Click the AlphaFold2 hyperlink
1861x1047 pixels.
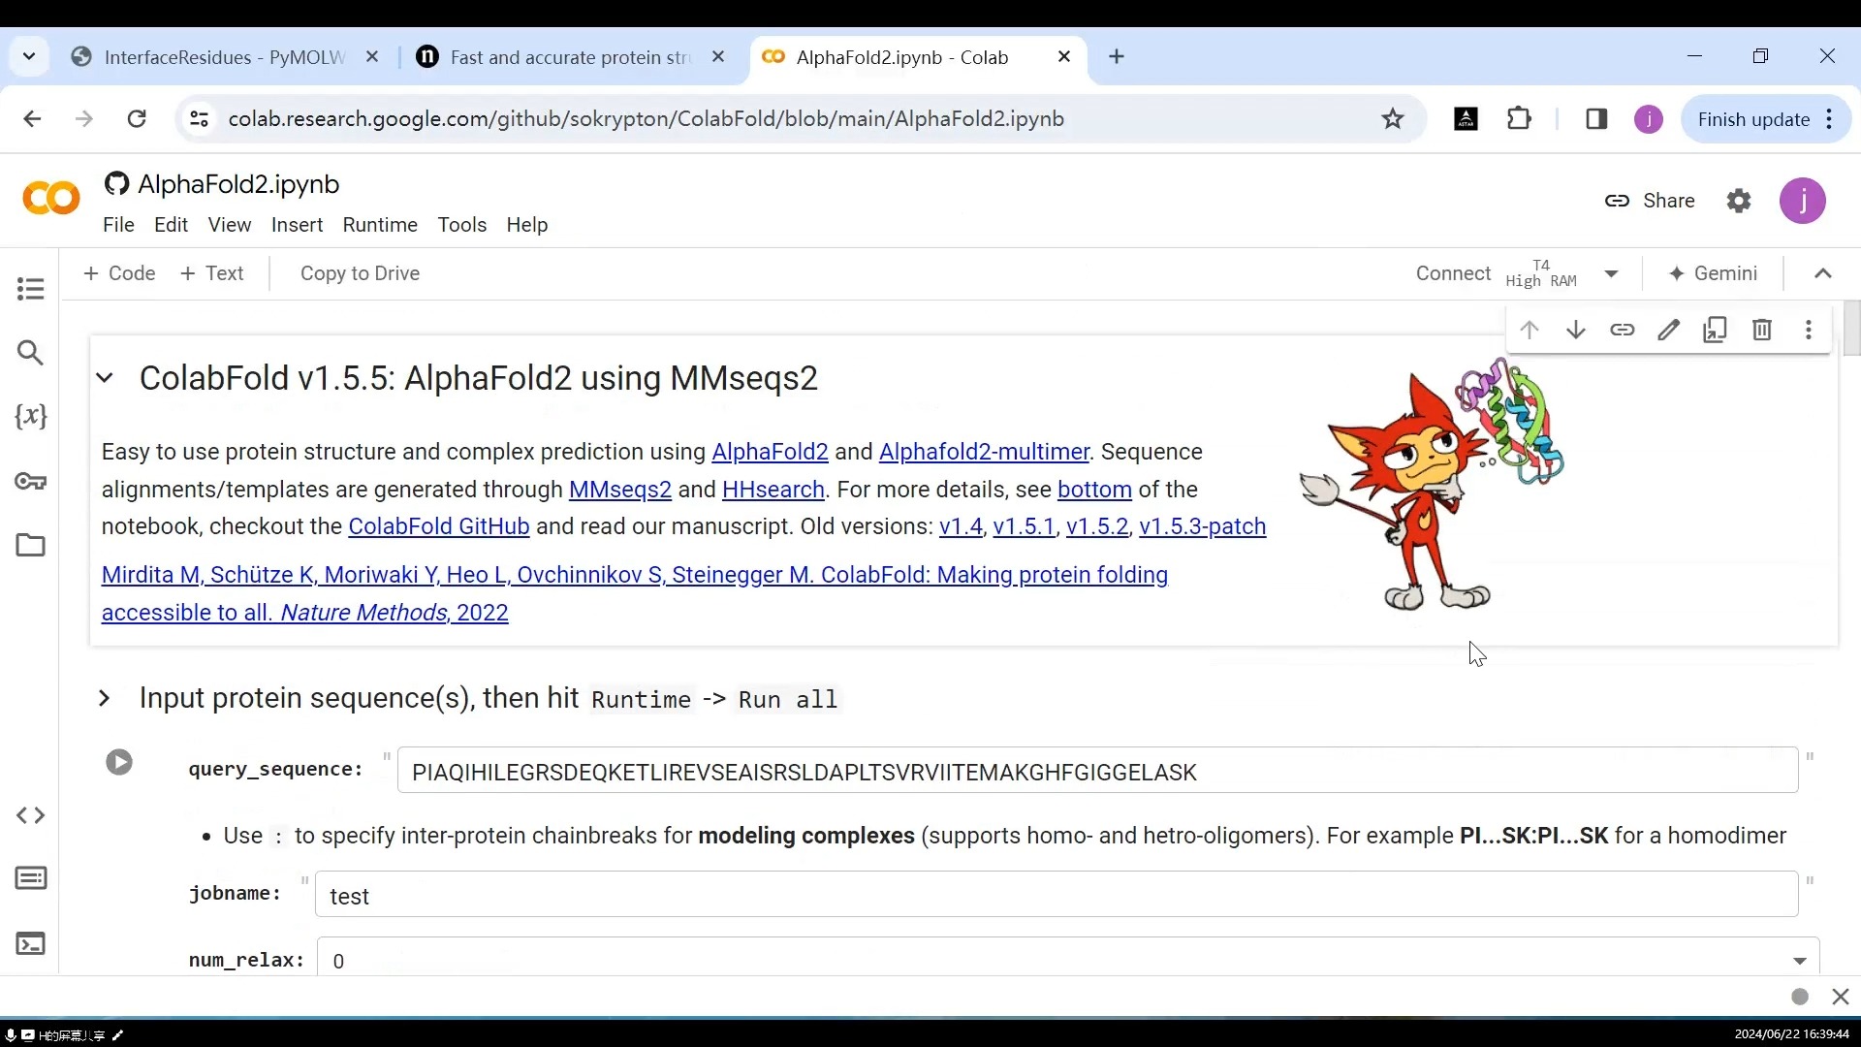(771, 451)
